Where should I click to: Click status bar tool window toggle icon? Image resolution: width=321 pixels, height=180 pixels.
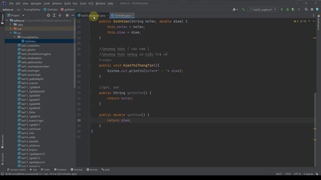[x=3, y=174]
